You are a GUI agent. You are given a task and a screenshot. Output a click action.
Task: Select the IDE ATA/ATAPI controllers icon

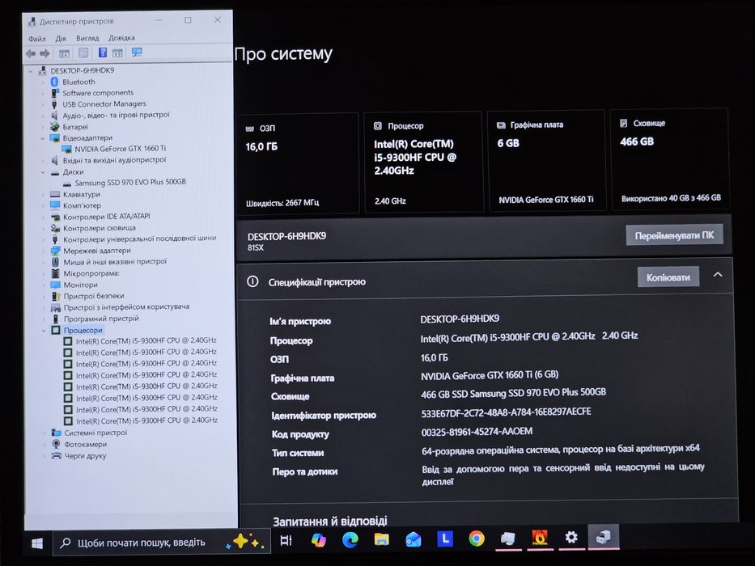(55, 217)
